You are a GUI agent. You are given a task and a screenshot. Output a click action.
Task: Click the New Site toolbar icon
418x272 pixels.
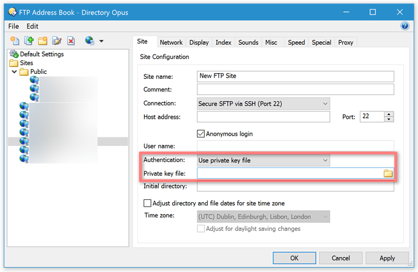click(x=15, y=41)
